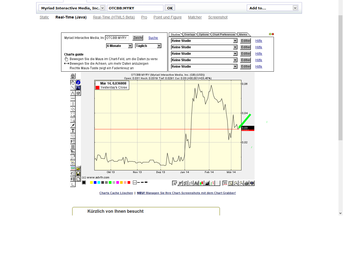This screenshot has width=343, height=264.
Task: Select the parallel lines channel tool
Action: tap(73, 109)
